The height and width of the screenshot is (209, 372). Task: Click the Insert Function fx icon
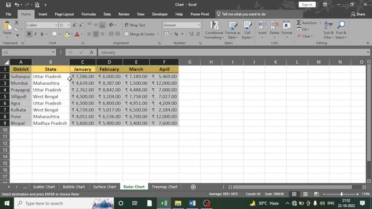(91, 52)
